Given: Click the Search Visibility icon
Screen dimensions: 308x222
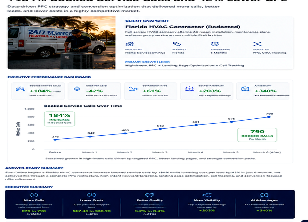Looking at the screenshot, I should 189,89.
